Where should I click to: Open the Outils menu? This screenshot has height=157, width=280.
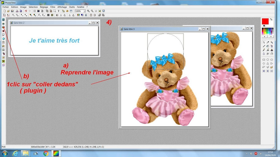coord(72,7)
